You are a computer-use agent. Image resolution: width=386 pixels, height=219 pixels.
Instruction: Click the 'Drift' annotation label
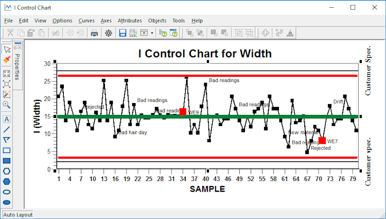(x=338, y=102)
